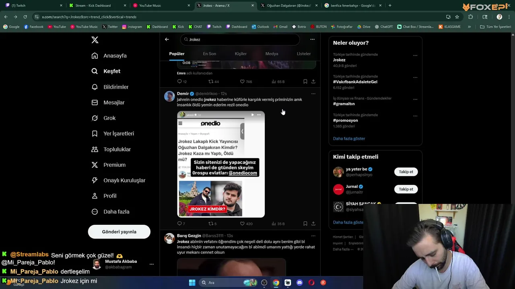Switch to En Son tab

tap(209, 54)
